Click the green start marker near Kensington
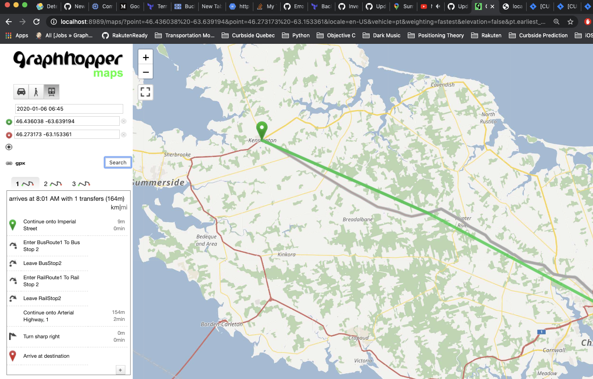This screenshot has height=379, width=593. click(x=262, y=129)
